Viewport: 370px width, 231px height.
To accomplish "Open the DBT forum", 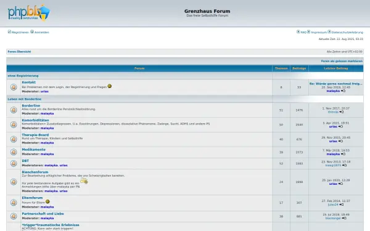I will point(25,161).
